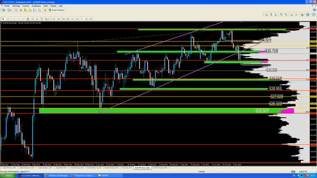Viewport: 317px width, 178px height.
Task: Toggle the Market Watch window icon
Action: coord(16,10)
